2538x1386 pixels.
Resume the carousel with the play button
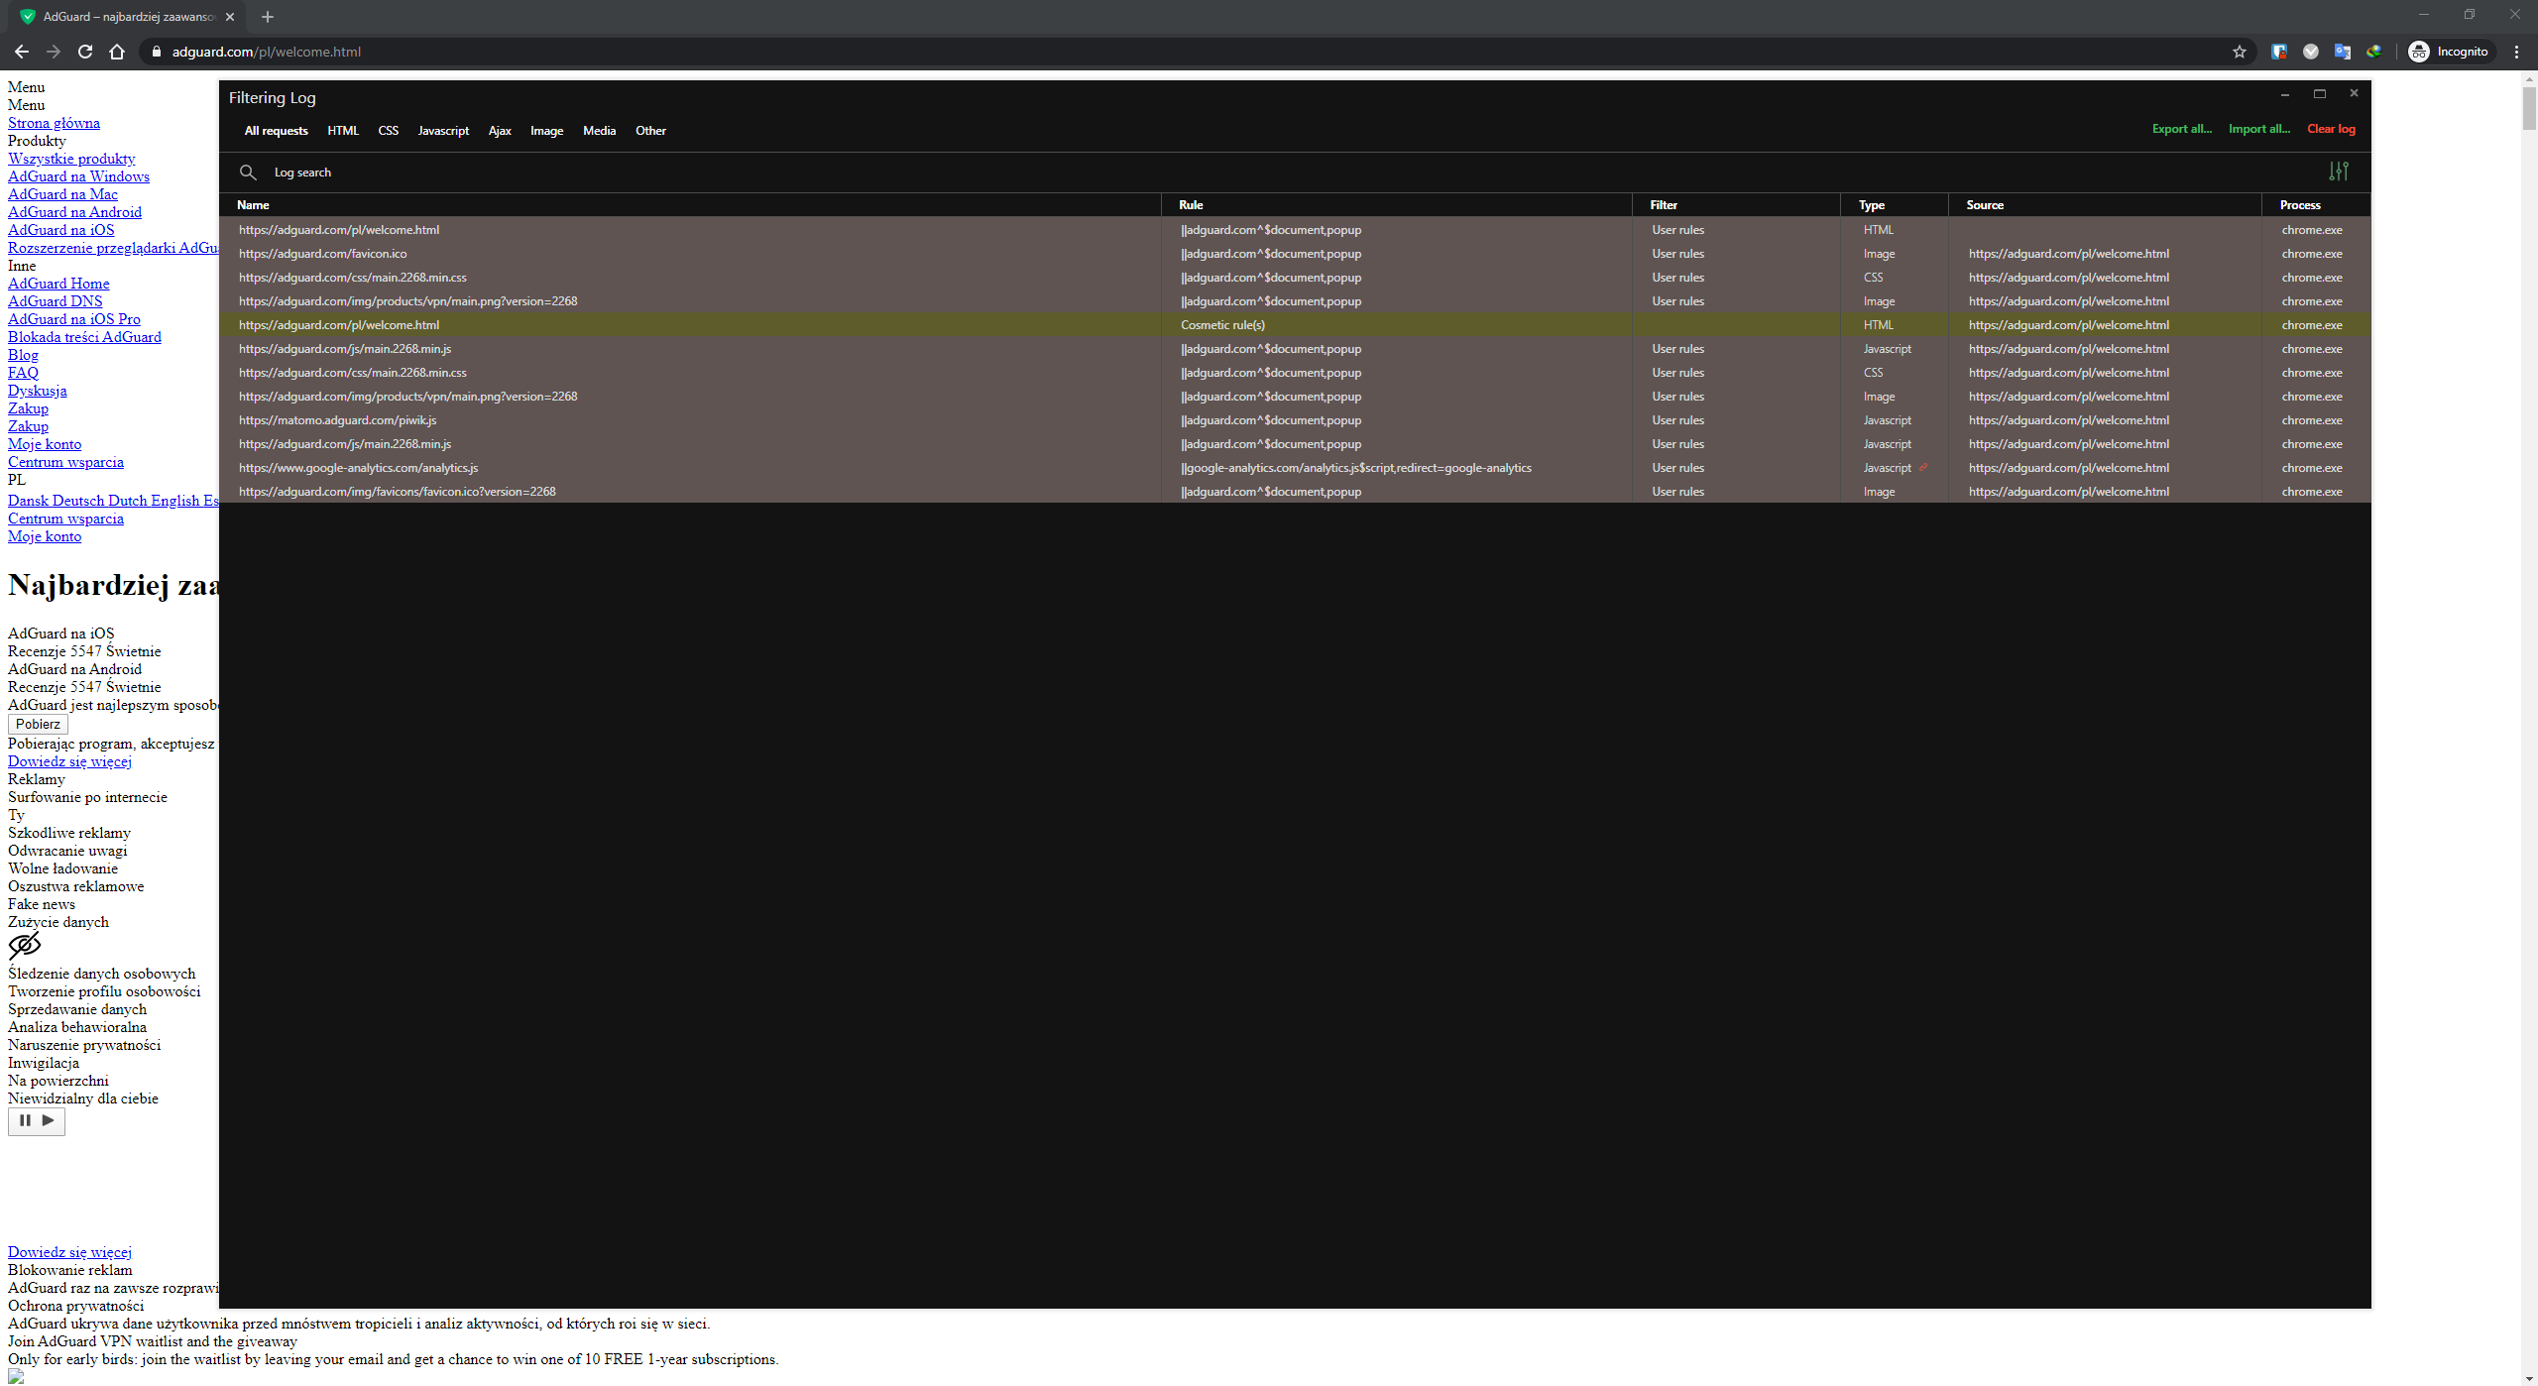48,1121
